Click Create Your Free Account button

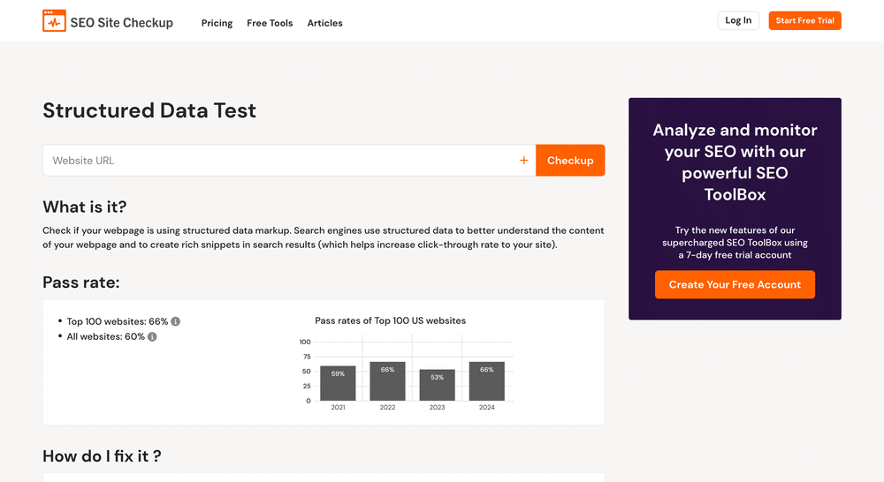(x=735, y=284)
